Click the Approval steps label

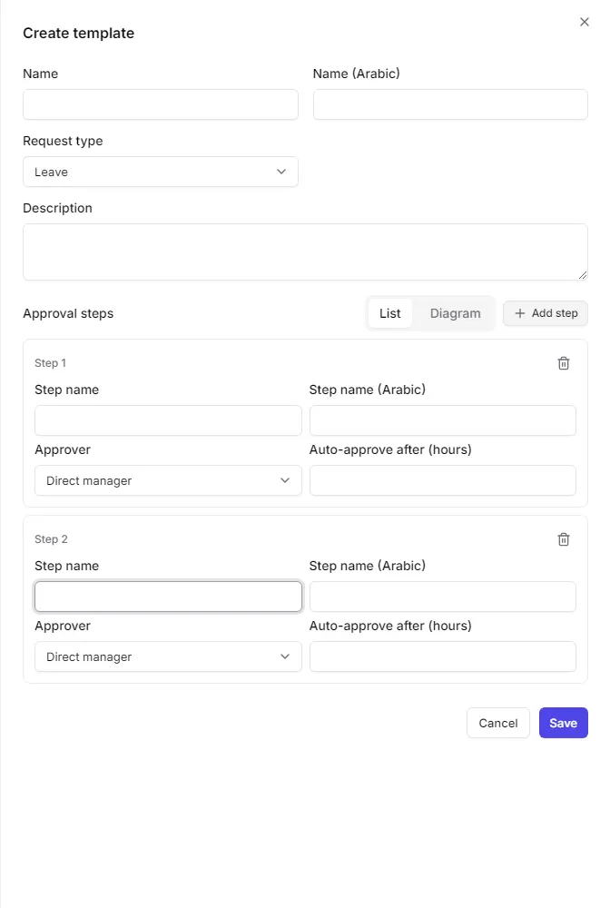tap(68, 313)
